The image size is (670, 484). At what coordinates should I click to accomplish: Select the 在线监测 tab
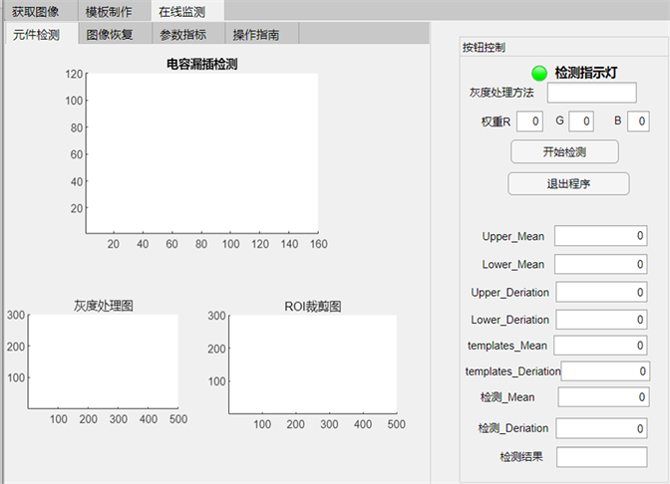181,11
